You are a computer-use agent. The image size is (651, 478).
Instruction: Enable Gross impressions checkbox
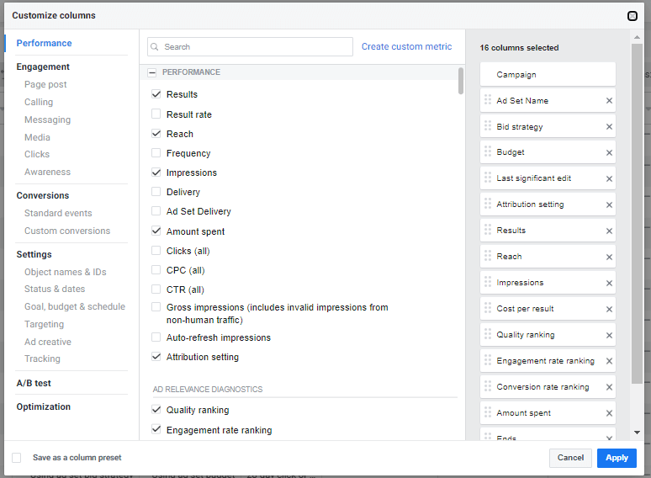pos(156,307)
